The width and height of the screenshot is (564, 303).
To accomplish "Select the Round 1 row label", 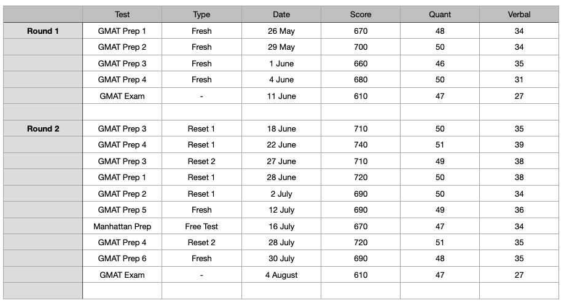I will 43,31.
